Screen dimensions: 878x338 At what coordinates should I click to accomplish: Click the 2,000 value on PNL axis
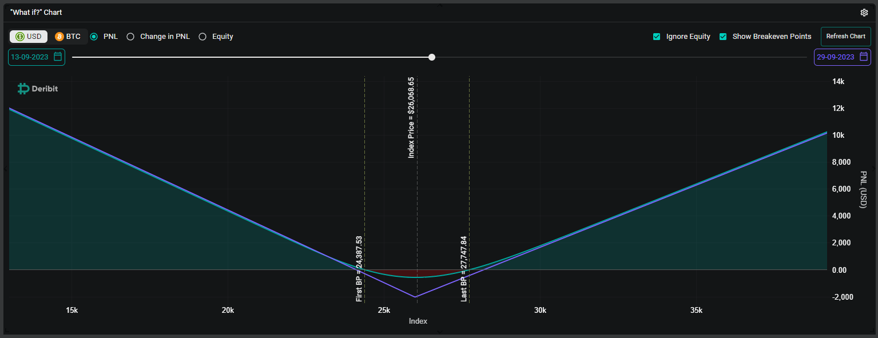(842, 243)
